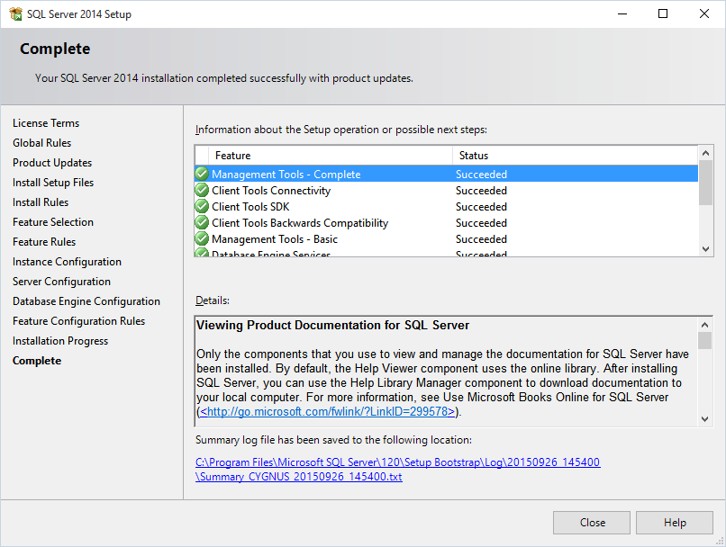
Task: Click green check icon beside Management Tools - Complete
Action: [x=202, y=174]
